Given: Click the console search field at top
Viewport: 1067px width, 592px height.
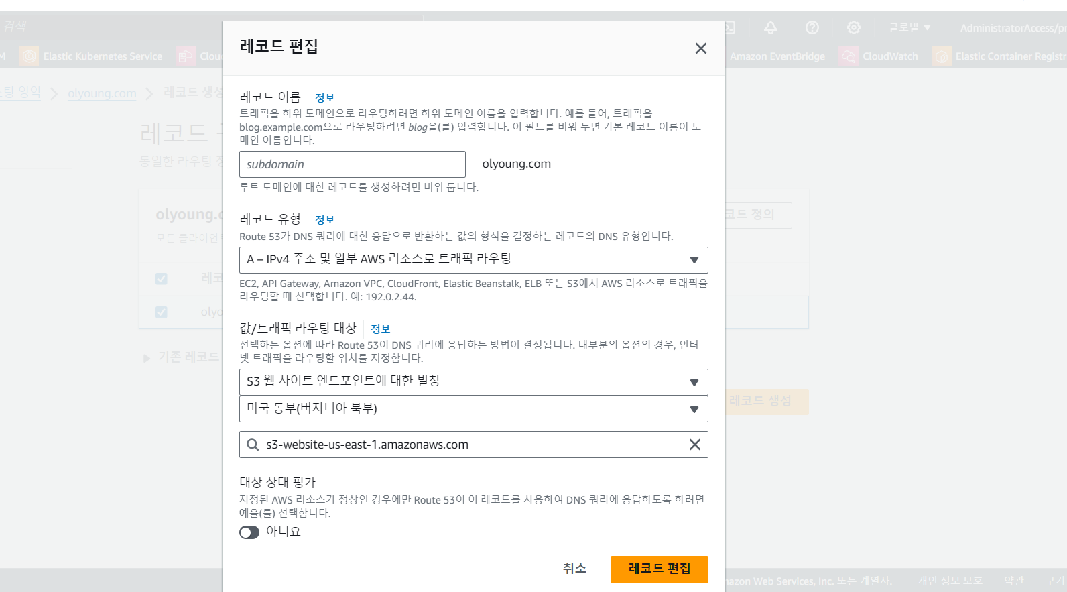Looking at the screenshot, I should (x=211, y=27).
